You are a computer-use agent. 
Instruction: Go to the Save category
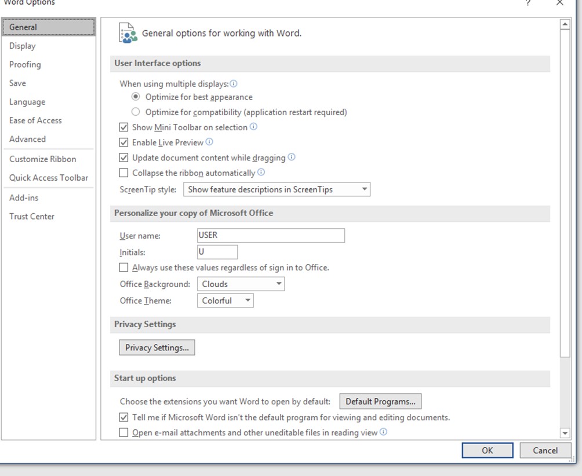click(x=49, y=83)
